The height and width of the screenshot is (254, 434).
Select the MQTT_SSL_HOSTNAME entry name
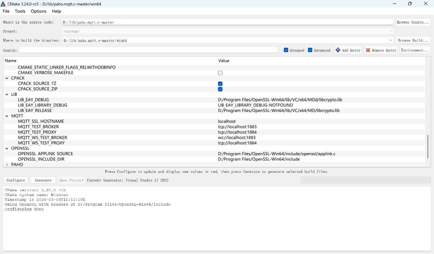pyautogui.click(x=41, y=121)
